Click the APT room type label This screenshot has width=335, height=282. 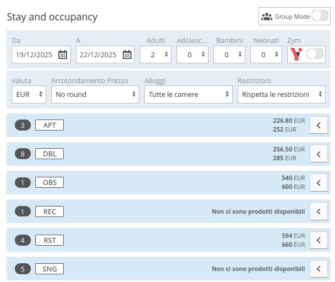click(x=50, y=125)
